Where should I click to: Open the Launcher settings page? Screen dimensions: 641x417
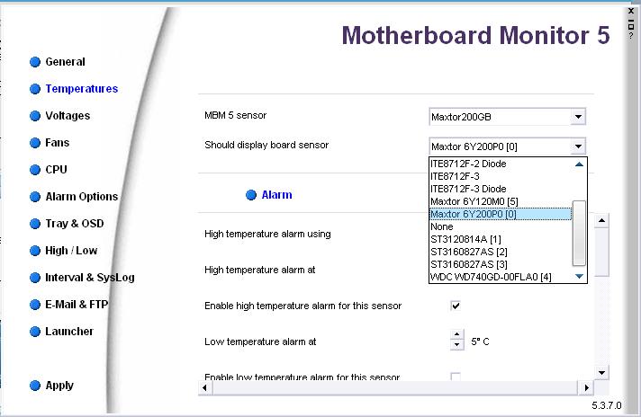[x=69, y=332]
